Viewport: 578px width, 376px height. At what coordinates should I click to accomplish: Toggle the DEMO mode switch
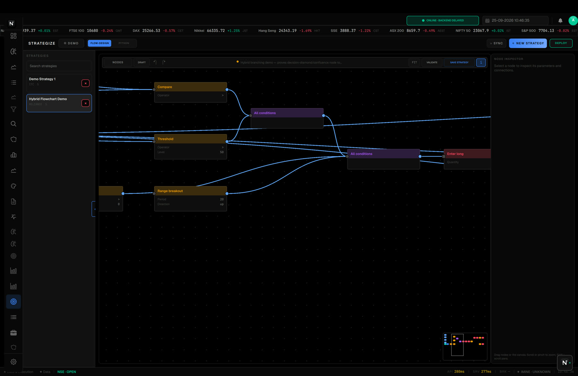[x=71, y=43]
